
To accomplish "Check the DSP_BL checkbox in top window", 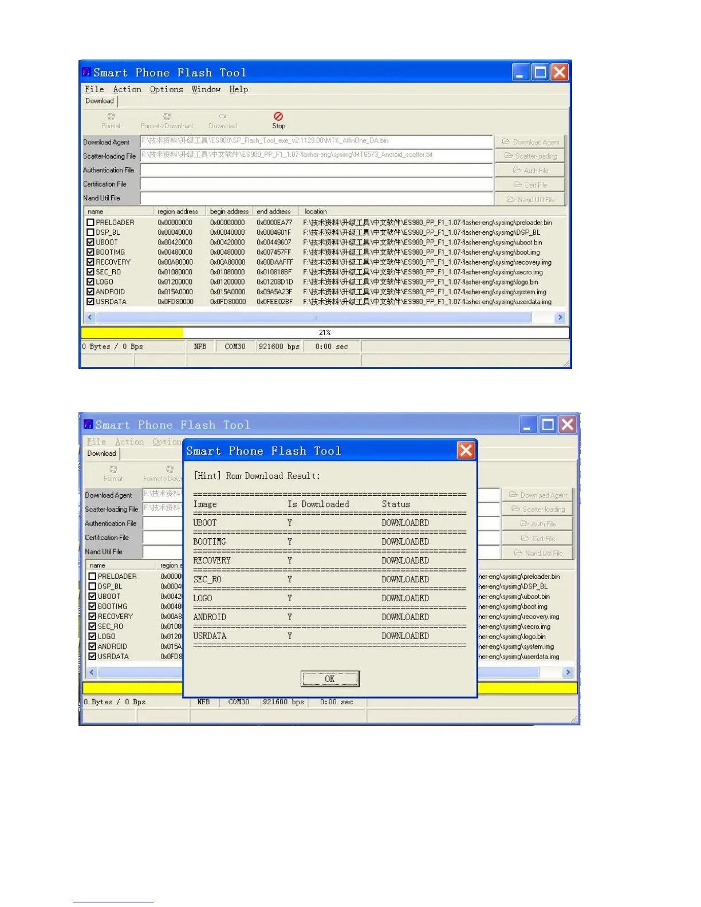I will pos(90,232).
